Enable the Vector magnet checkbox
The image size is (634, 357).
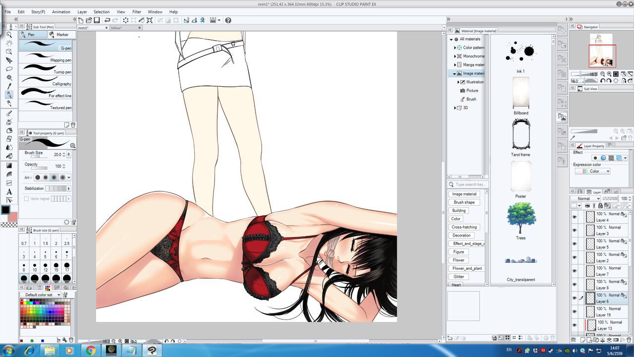26,198
